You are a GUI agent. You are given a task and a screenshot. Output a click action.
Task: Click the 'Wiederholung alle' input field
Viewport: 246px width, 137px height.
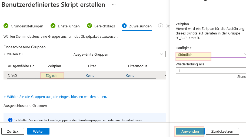click(211, 71)
